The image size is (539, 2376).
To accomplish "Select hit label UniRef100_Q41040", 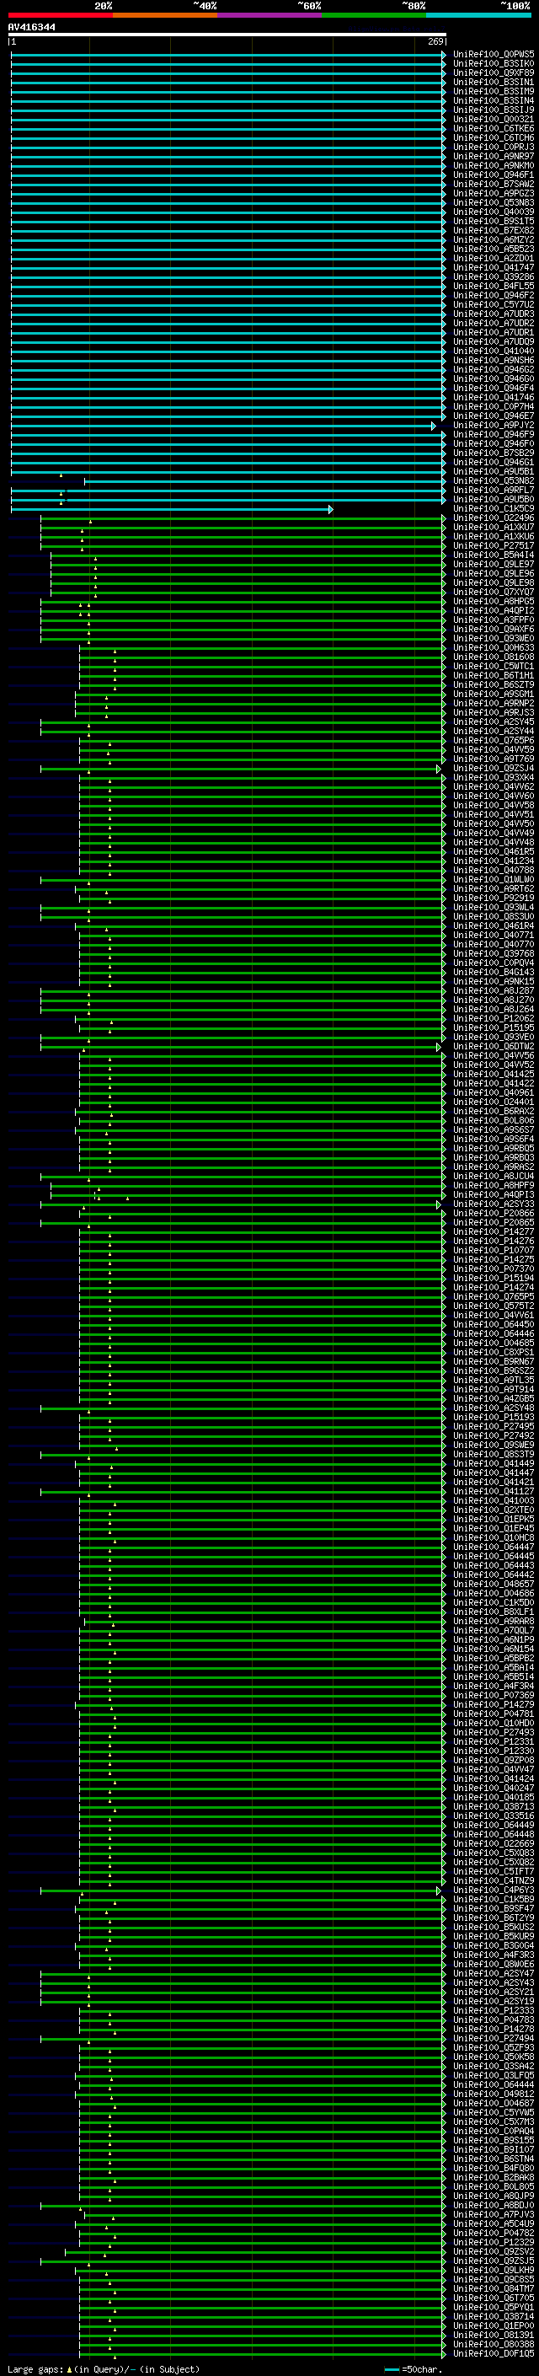I will coord(494,351).
